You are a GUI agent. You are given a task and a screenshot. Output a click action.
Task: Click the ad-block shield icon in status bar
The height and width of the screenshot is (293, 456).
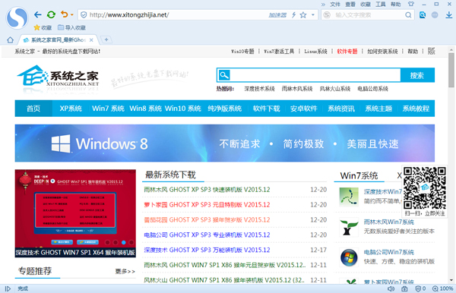tap(418, 288)
